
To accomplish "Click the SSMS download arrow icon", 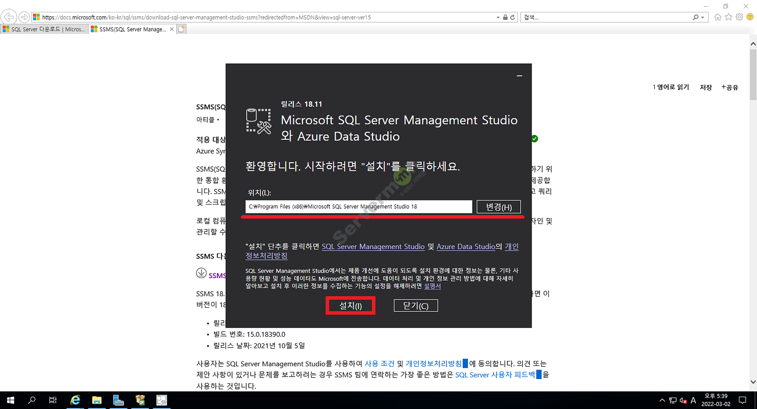I will coord(201,273).
